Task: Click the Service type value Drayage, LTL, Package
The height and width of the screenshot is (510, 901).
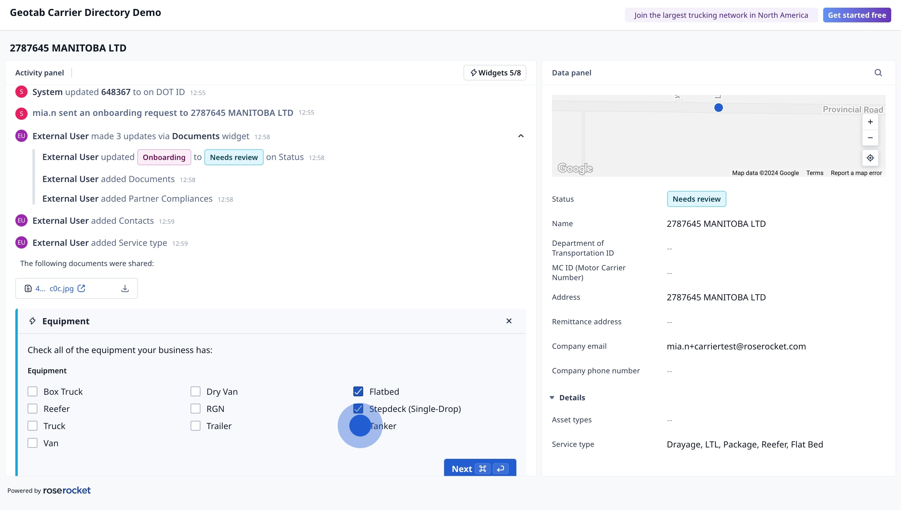Action: coord(745,444)
